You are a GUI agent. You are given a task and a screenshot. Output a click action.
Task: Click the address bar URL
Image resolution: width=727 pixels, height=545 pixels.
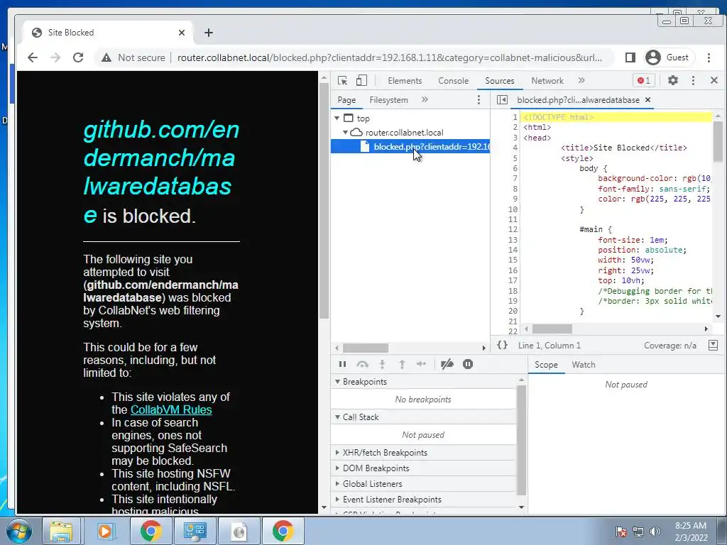click(390, 57)
